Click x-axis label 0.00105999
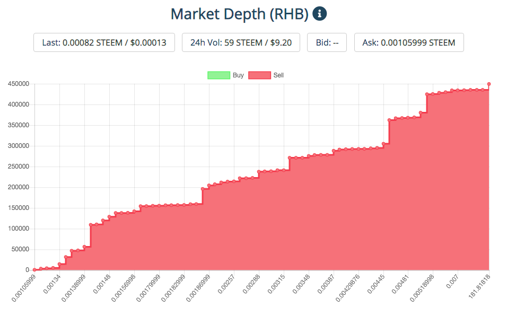 [x=24, y=288]
